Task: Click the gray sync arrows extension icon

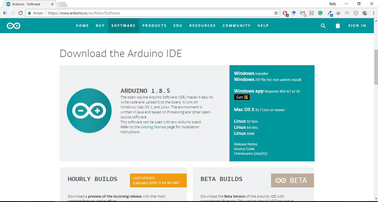Action: coord(311,13)
